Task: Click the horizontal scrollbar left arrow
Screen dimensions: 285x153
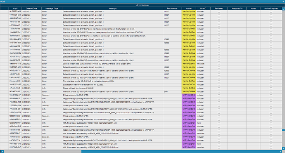Action: 2,151
